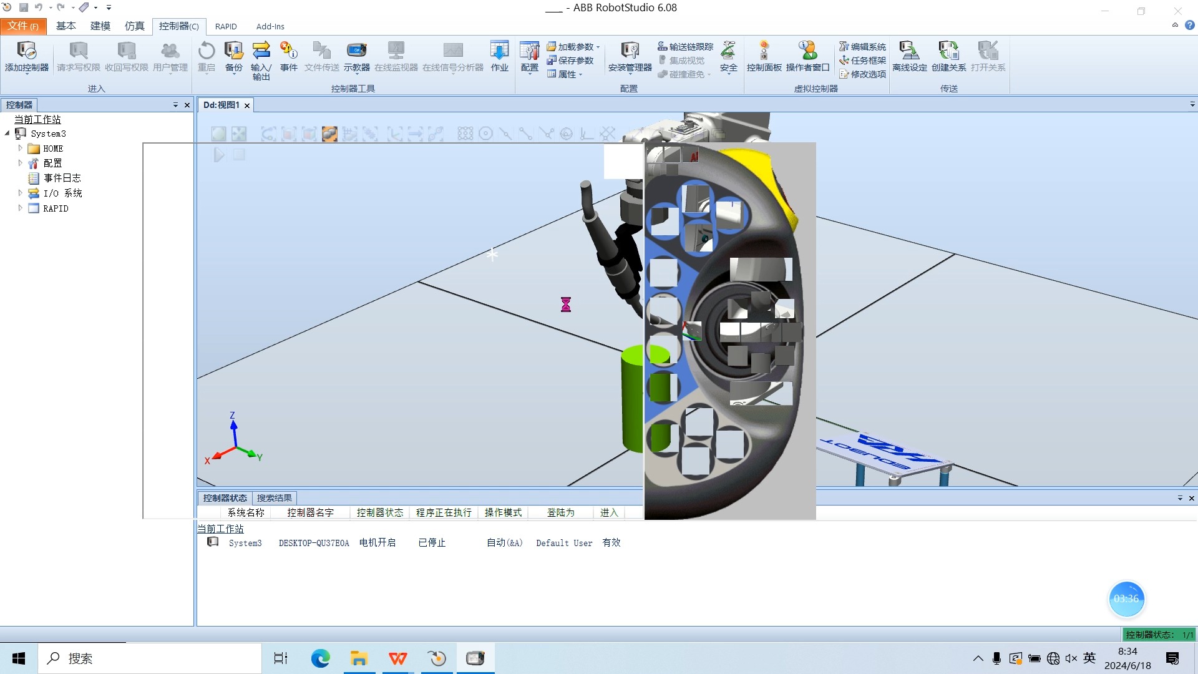Open the Inputs/Outputs (输入/输出) tool
Screen dimensions: 1198x674
[x=261, y=60]
